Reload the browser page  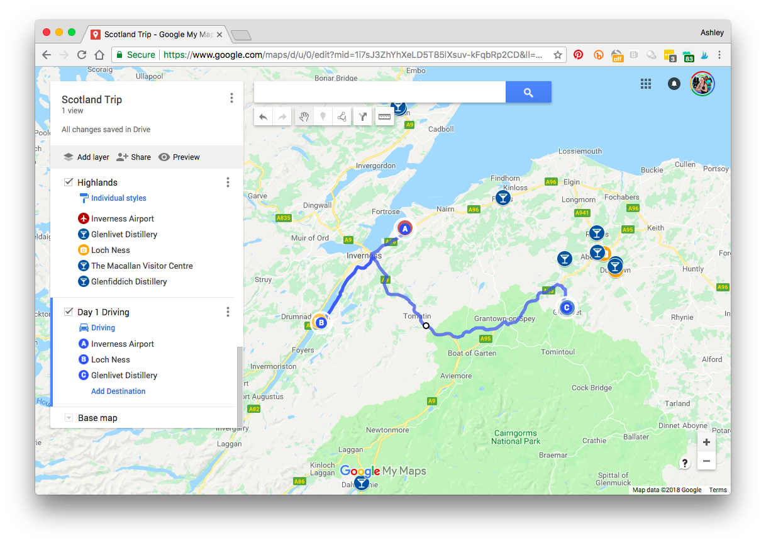tap(81, 55)
